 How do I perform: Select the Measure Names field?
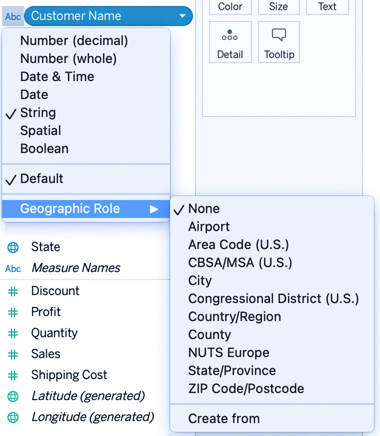point(76,268)
